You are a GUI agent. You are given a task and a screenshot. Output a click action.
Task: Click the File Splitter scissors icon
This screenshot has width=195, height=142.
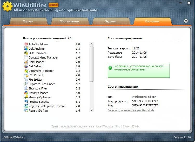click(x=26, y=80)
